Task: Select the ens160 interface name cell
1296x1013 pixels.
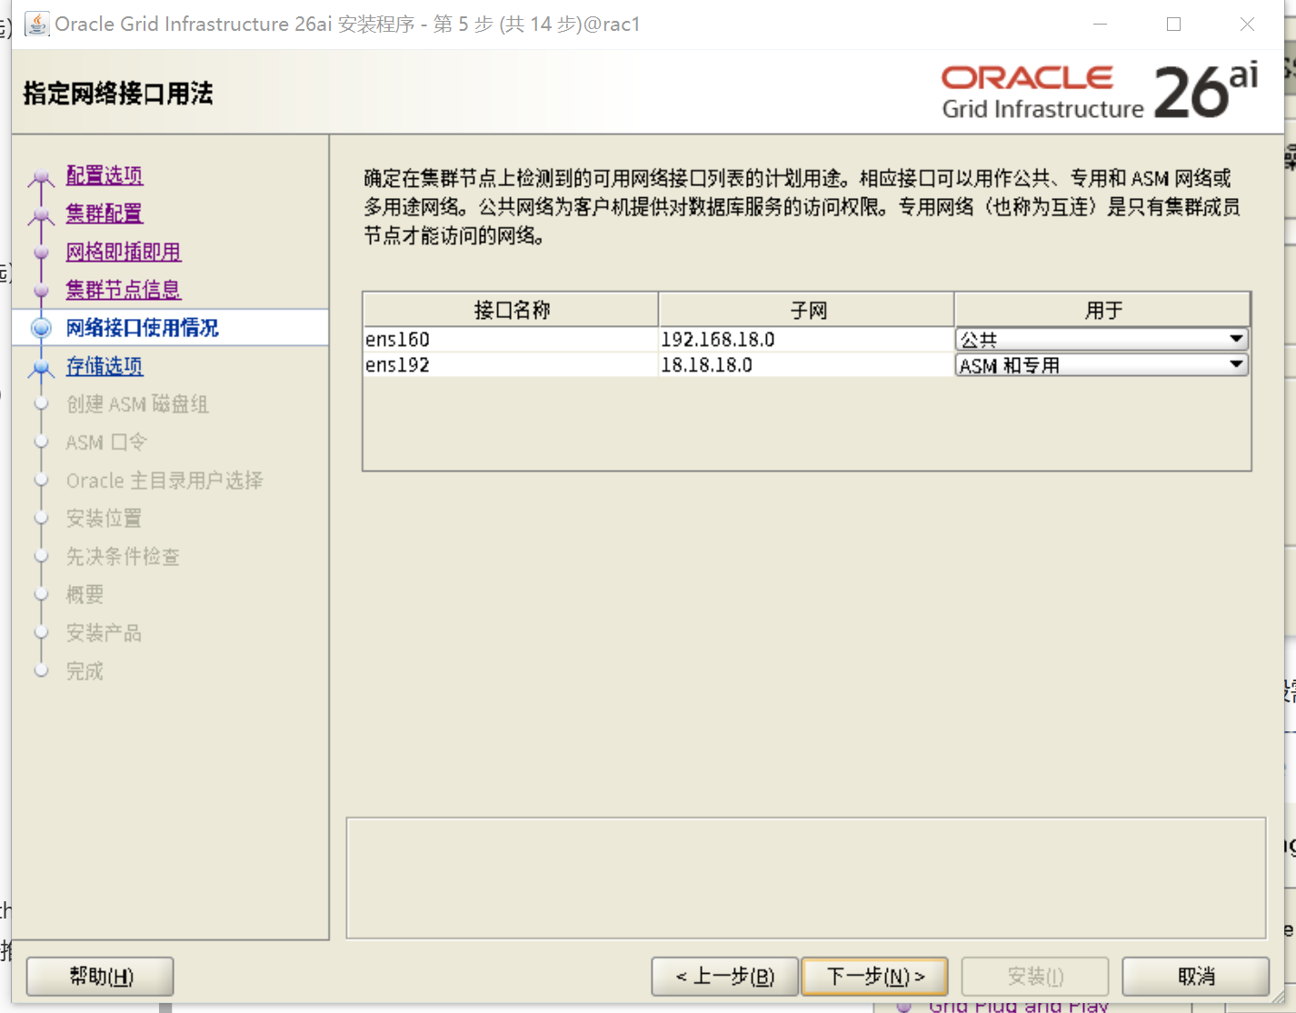Action: tap(511, 340)
